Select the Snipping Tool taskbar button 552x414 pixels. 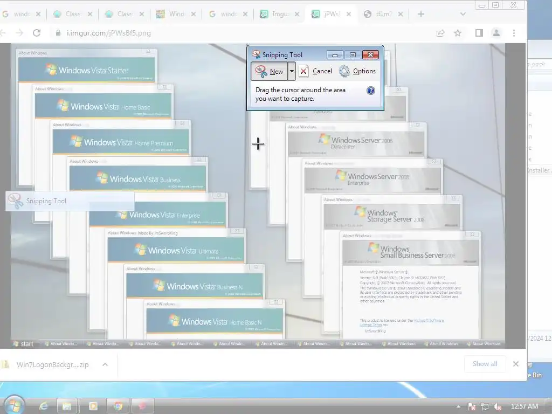142,406
